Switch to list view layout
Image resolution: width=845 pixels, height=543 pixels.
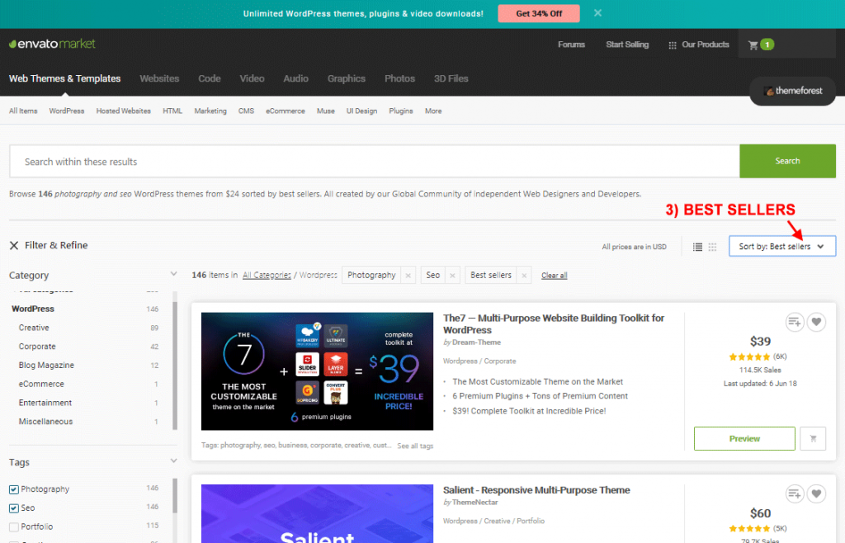(697, 247)
